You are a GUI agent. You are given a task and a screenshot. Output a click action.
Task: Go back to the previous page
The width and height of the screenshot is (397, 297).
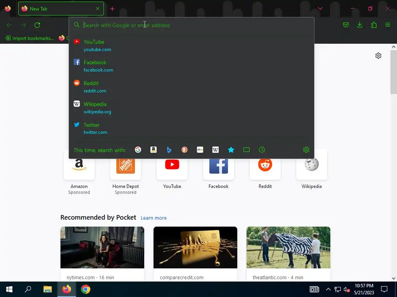click(9, 25)
